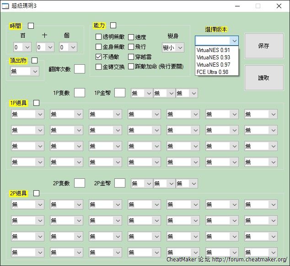Collapse the 選擇版本 dropdown arrow
The width and height of the screenshot is (290, 266).
234,41
